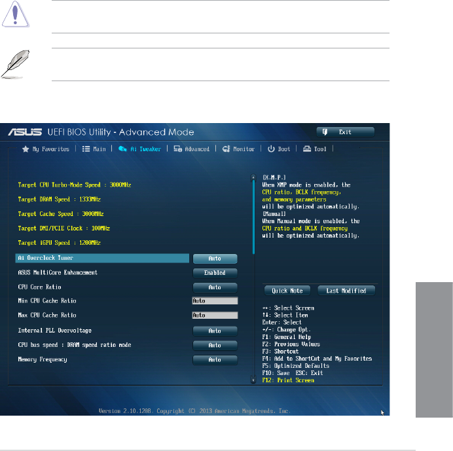The height and width of the screenshot is (451, 453).
Task: Select the Max CPU Cache Ratio label
Action: [47, 316]
